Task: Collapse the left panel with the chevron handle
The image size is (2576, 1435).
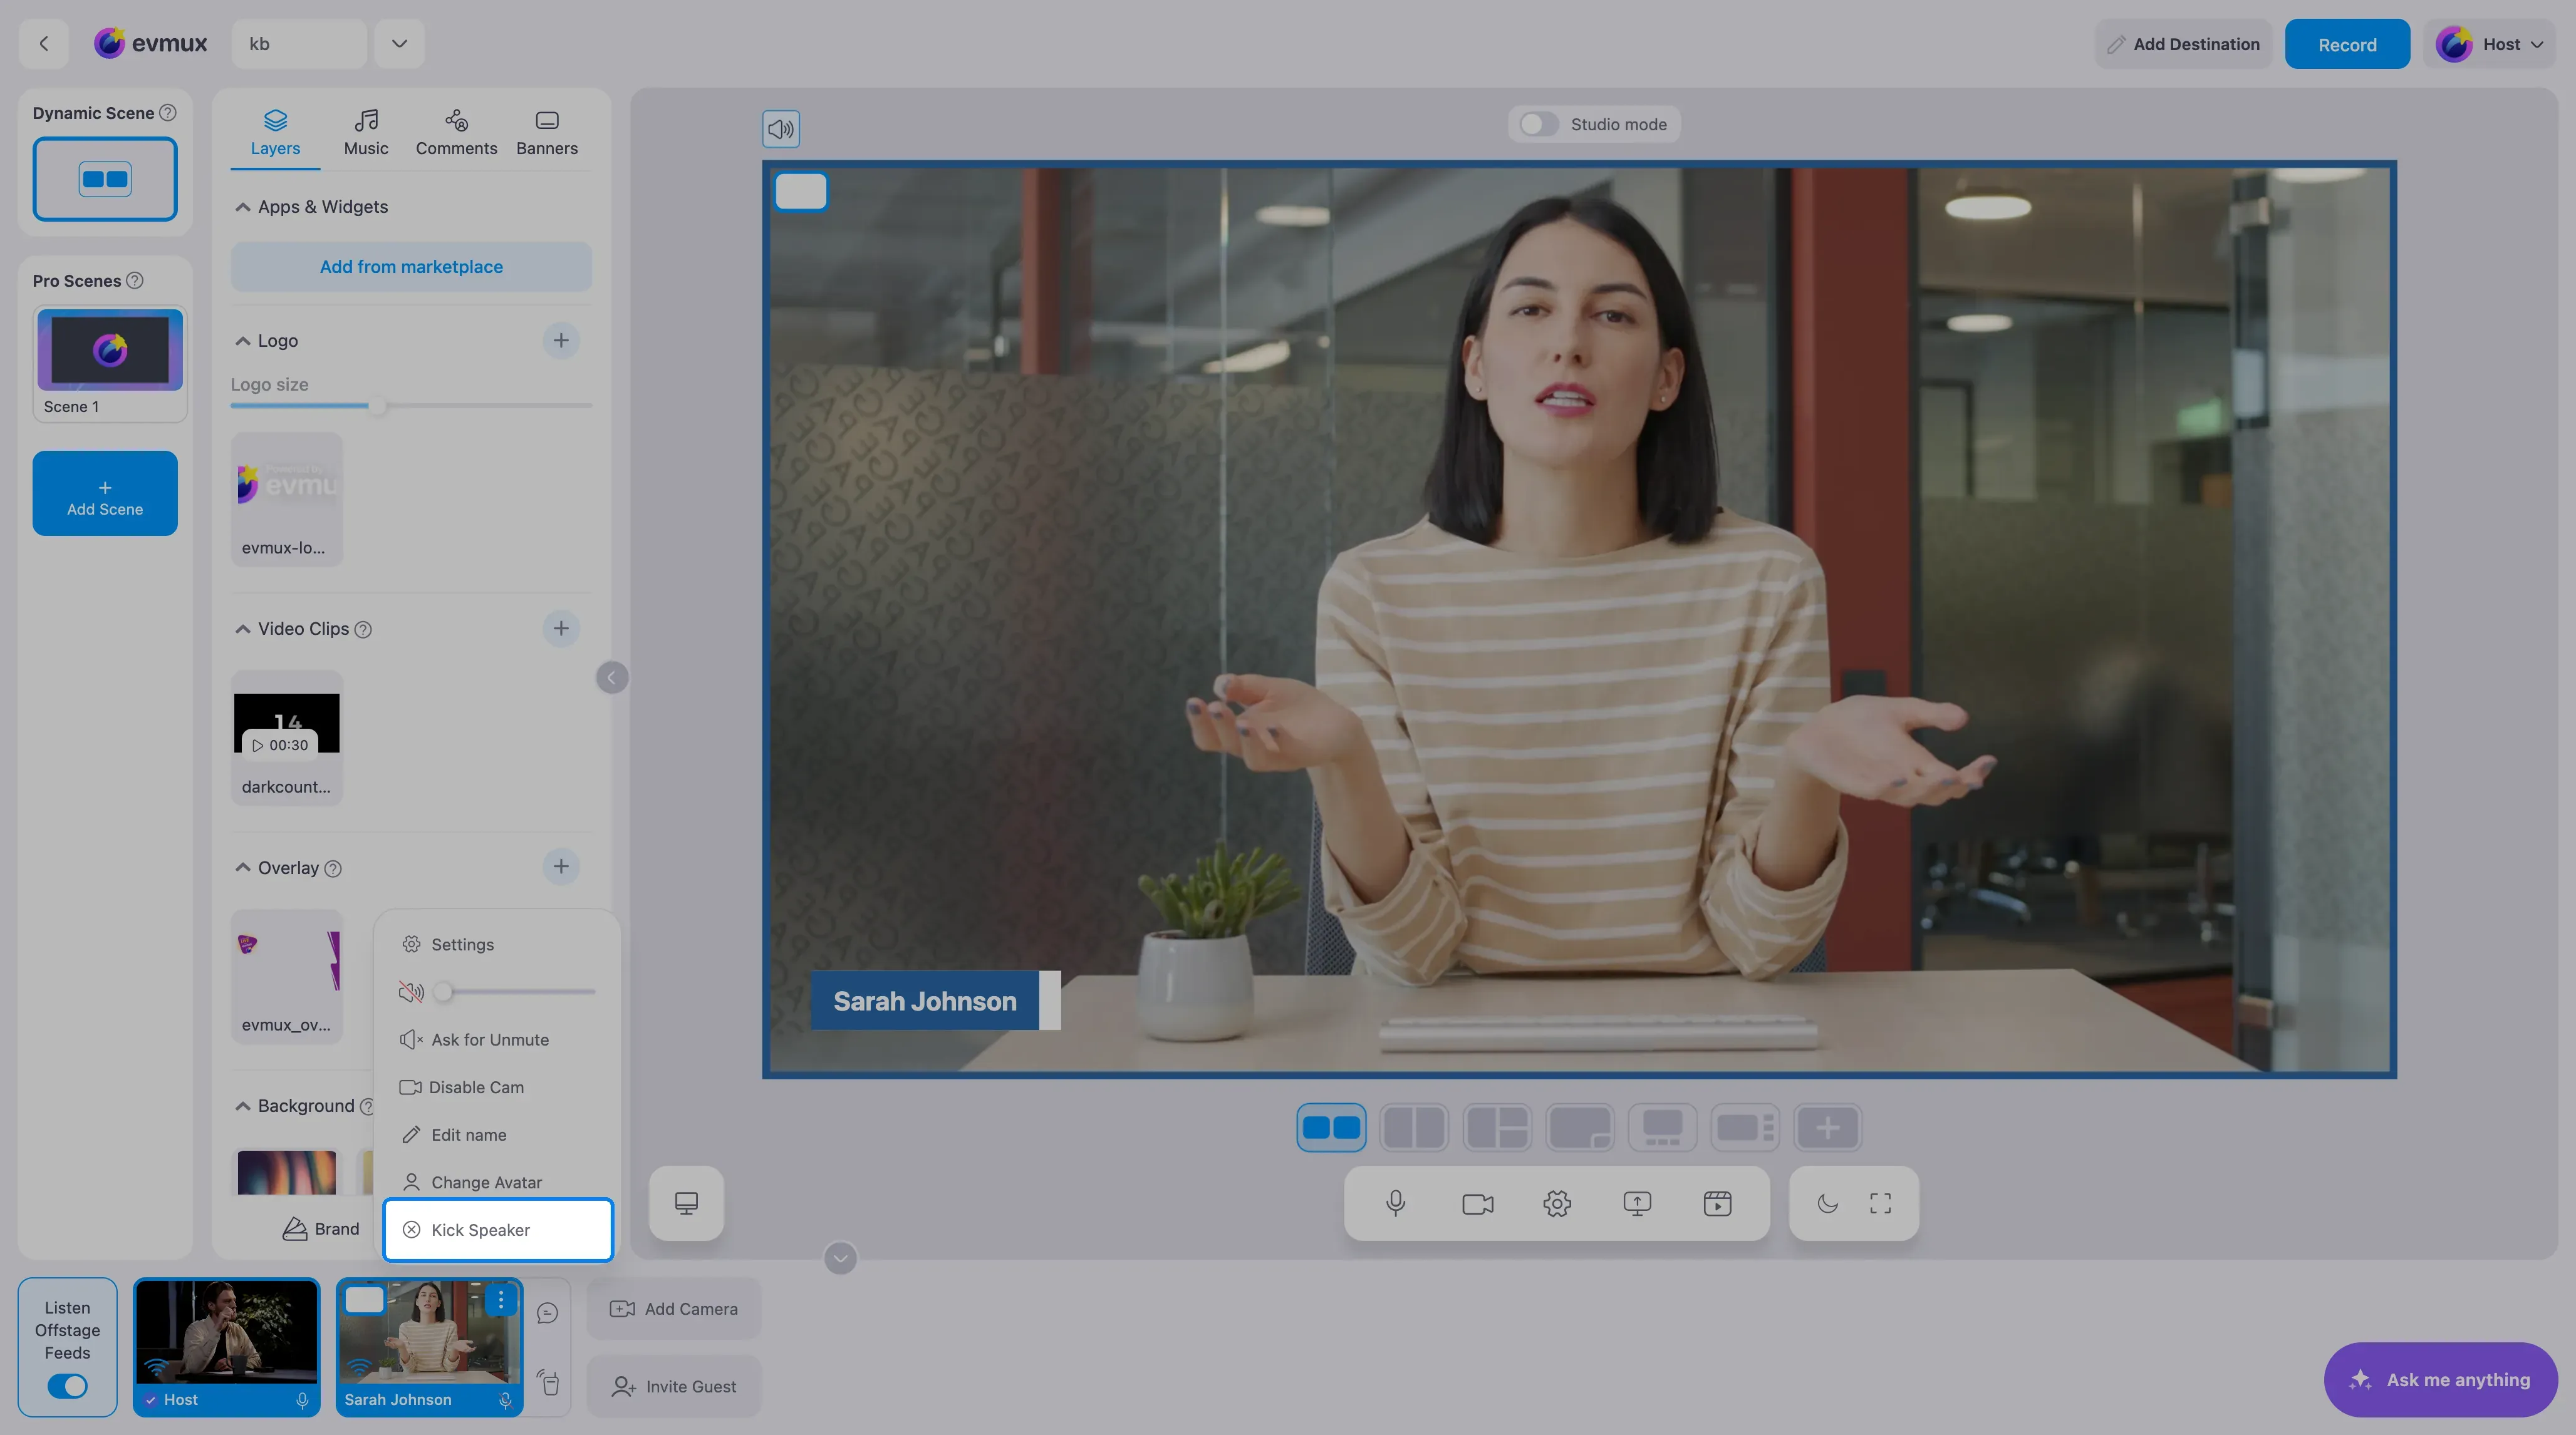Action: pyautogui.click(x=612, y=677)
